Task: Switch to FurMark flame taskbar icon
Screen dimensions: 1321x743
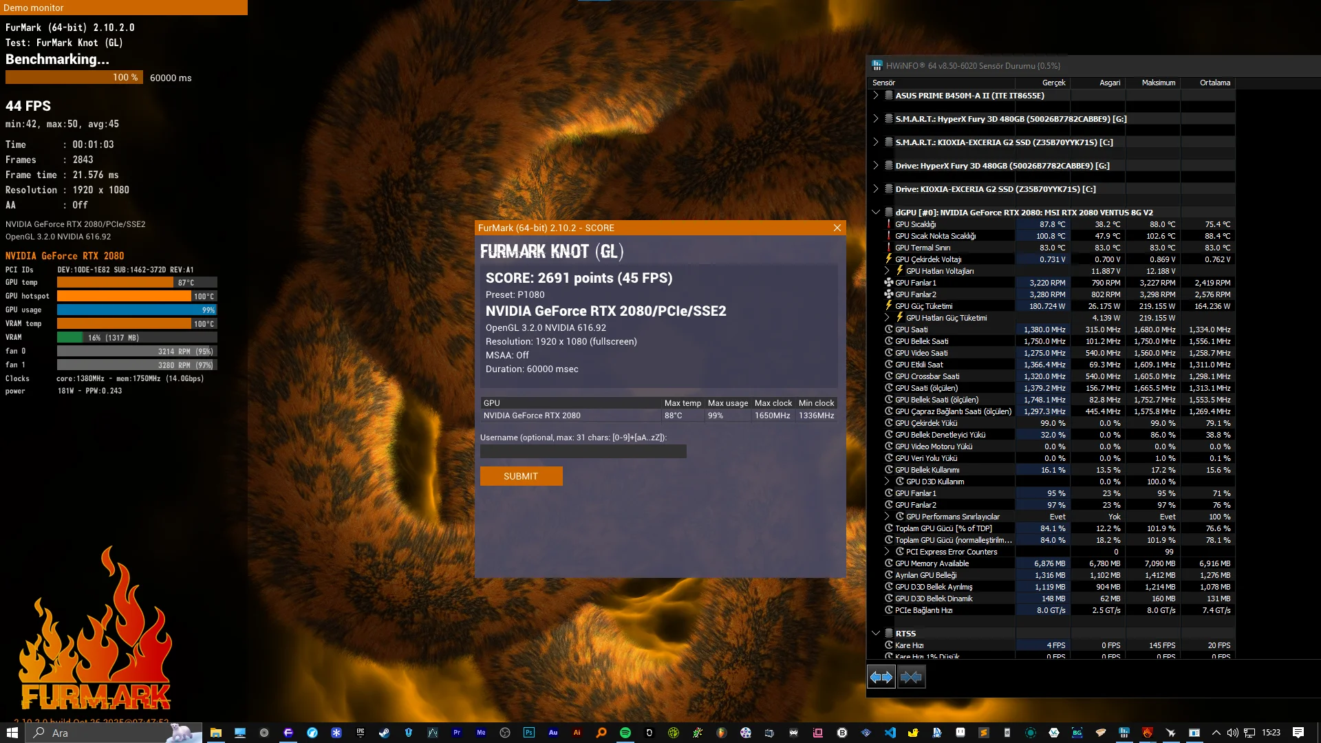Action: [1147, 733]
